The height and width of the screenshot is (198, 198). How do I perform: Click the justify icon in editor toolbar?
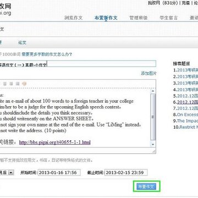click(x=18, y=84)
